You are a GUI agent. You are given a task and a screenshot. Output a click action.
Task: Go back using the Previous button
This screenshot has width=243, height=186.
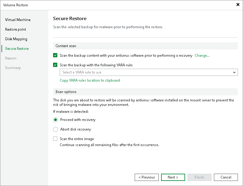tap(146, 177)
